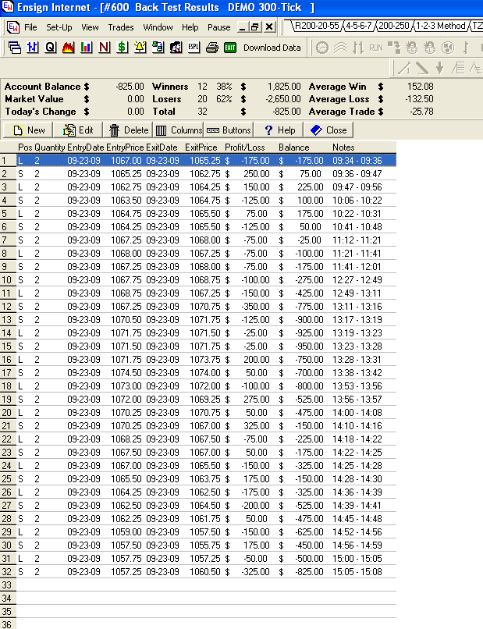Click the New button
Screen dimensions: 483x629
pyautogui.click(x=28, y=130)
